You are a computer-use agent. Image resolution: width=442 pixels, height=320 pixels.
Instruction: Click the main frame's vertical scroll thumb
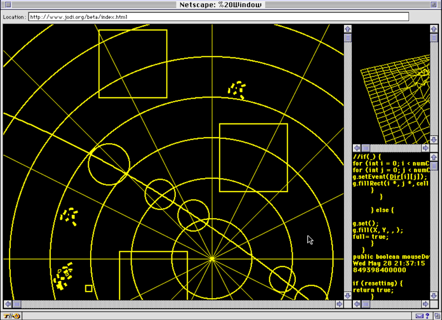[x=348, y=37]
